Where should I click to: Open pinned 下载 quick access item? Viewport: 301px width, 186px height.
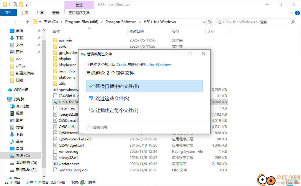pos(19,38)
